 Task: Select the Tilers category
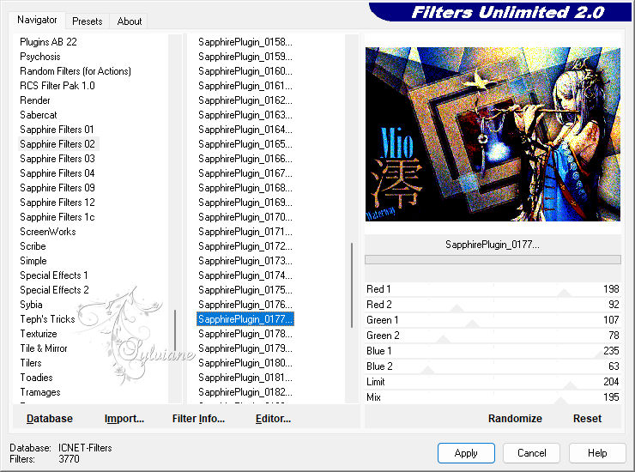(x=31, y=363)
